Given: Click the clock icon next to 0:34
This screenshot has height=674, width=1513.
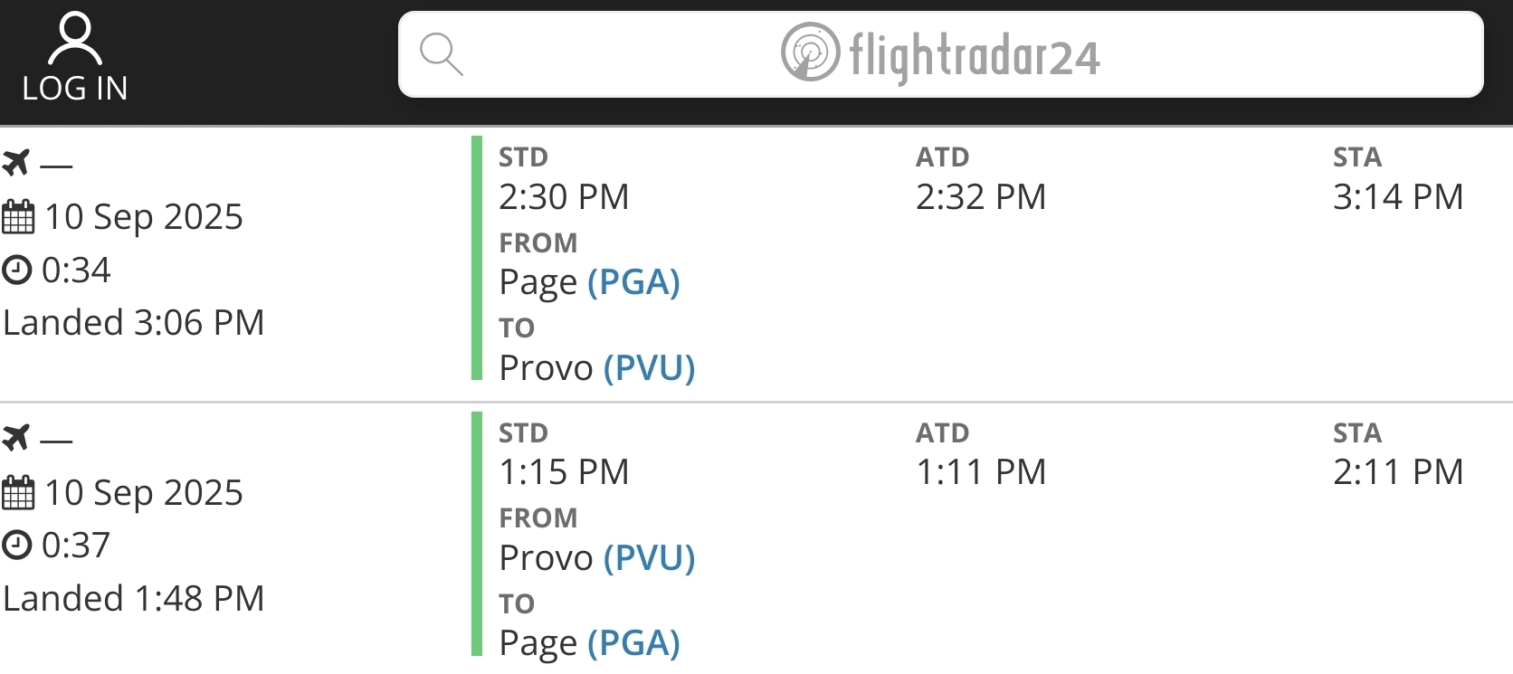Looking at the screenshot, I should [17, 270].
